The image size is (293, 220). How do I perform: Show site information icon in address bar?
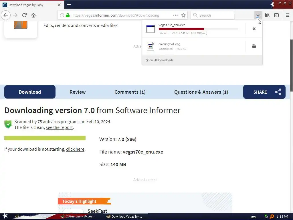coord(62,15)
